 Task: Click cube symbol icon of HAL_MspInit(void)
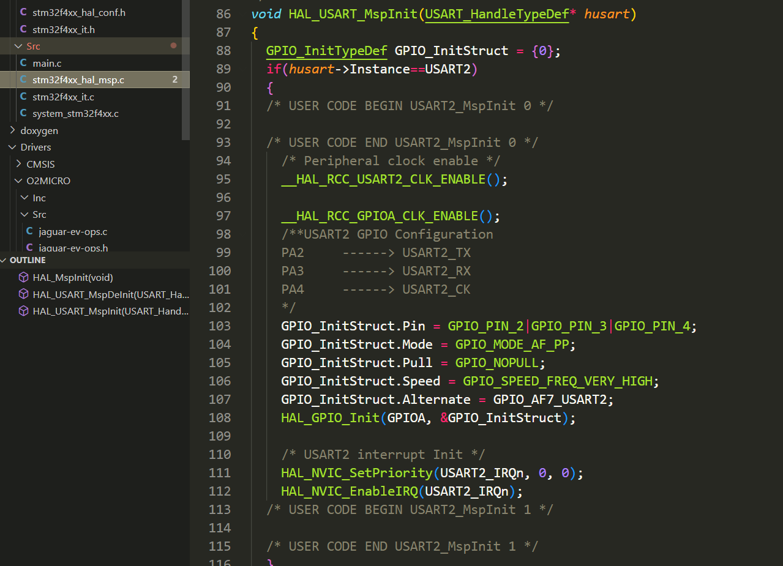coord(23,277)
